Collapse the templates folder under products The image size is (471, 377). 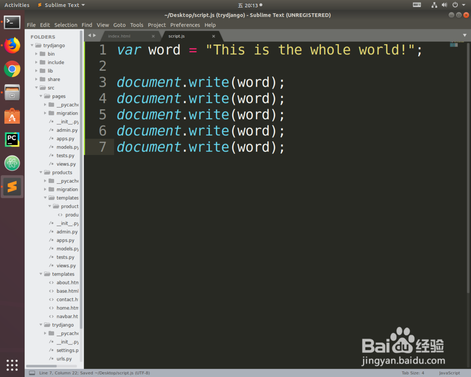[x=45, y=198]
